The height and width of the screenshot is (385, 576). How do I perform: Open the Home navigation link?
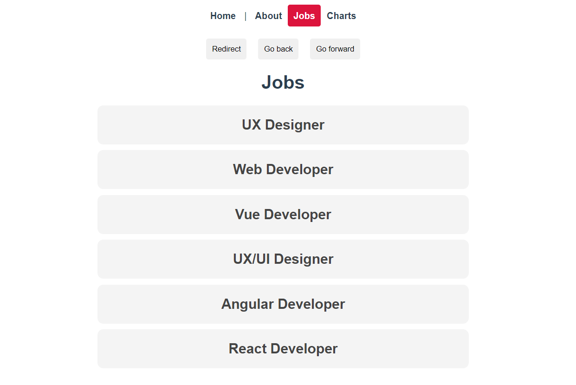(223, 16)
